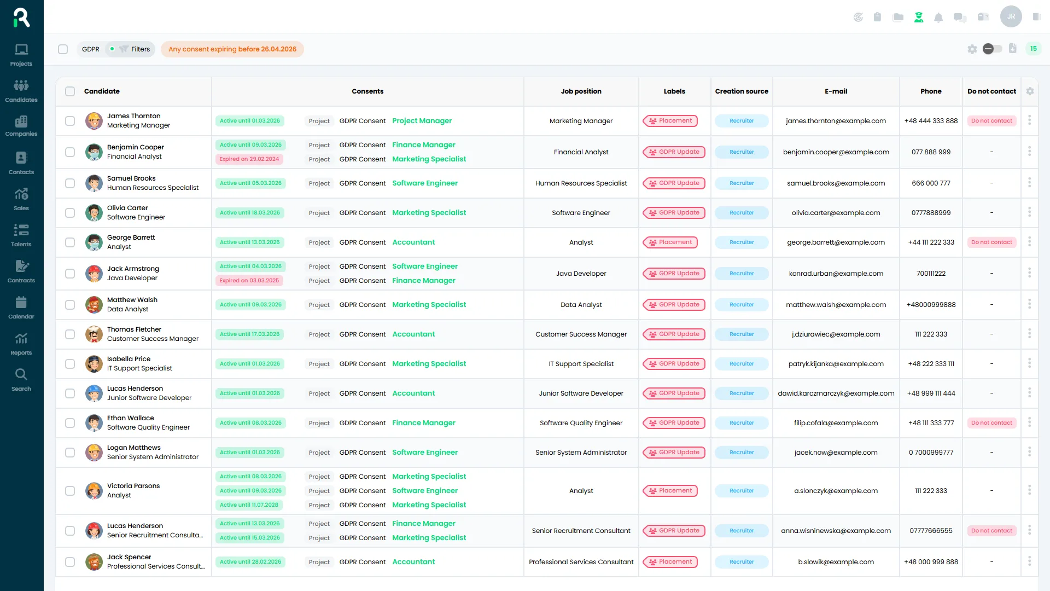This screenshot has height=591, width=1050.
Task: Click the JR user avatar
Action: point(1011,16)
